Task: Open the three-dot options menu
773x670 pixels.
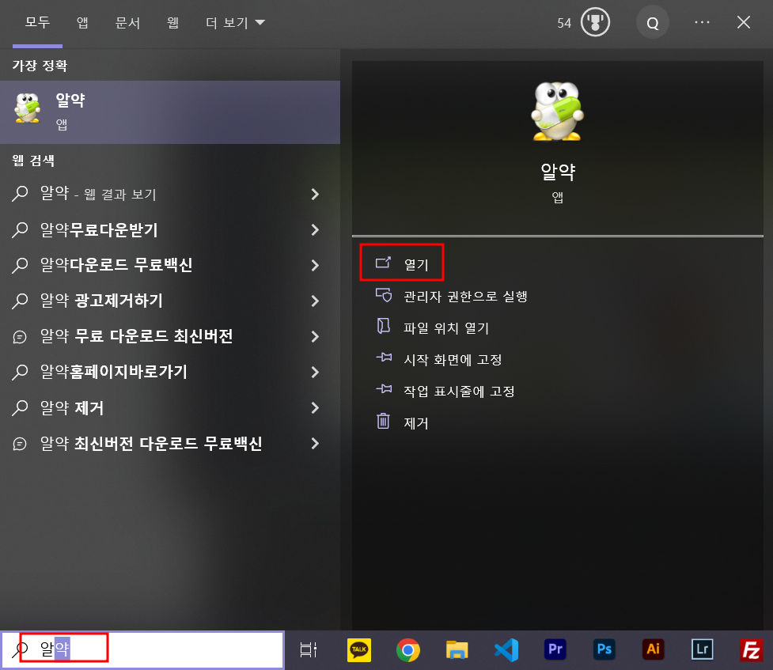Action: point(702,22)
